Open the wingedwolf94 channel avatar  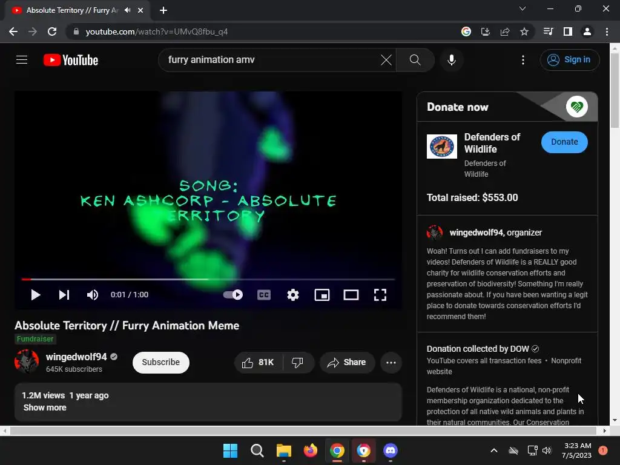point(27,361)
